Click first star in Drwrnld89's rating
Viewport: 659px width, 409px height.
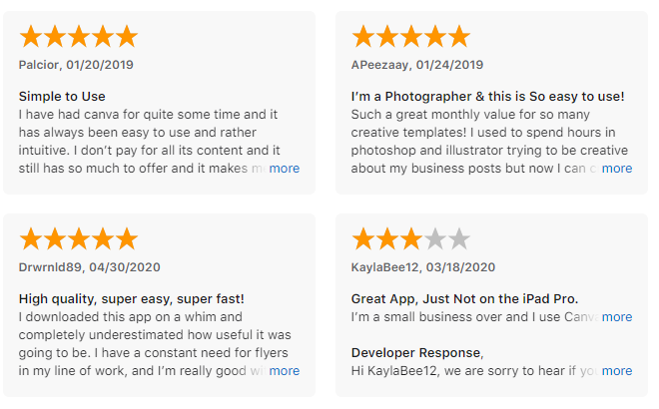coord(31,239)
